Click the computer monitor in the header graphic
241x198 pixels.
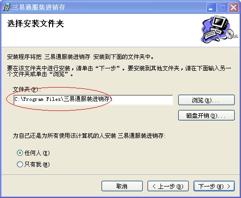220,23
